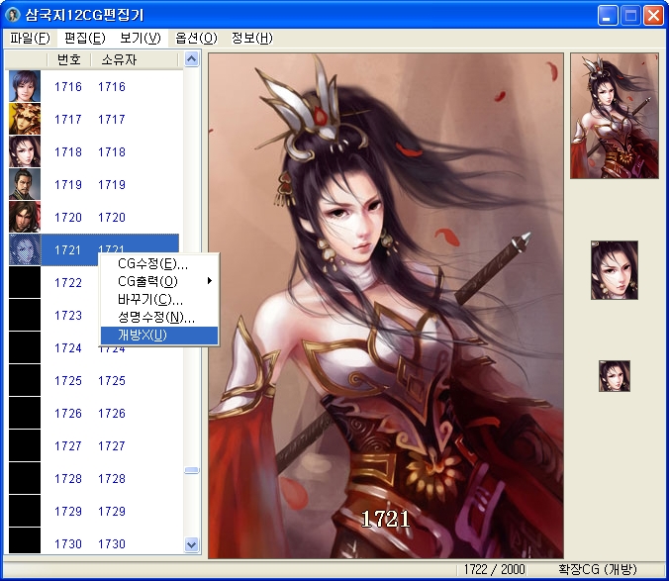669x581 pixels.
Task: Open the 옵션(O) menu
Action: (x=196, y=39)
